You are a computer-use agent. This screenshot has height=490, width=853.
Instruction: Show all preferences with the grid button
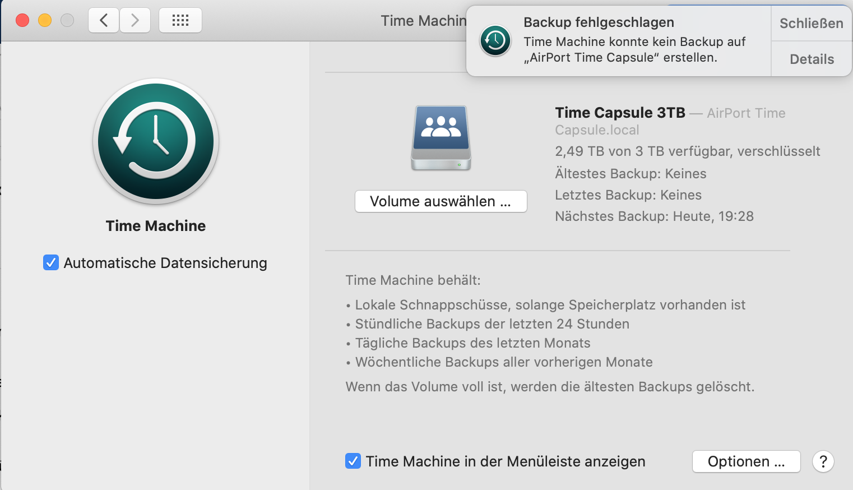click(x=180, y=21)
